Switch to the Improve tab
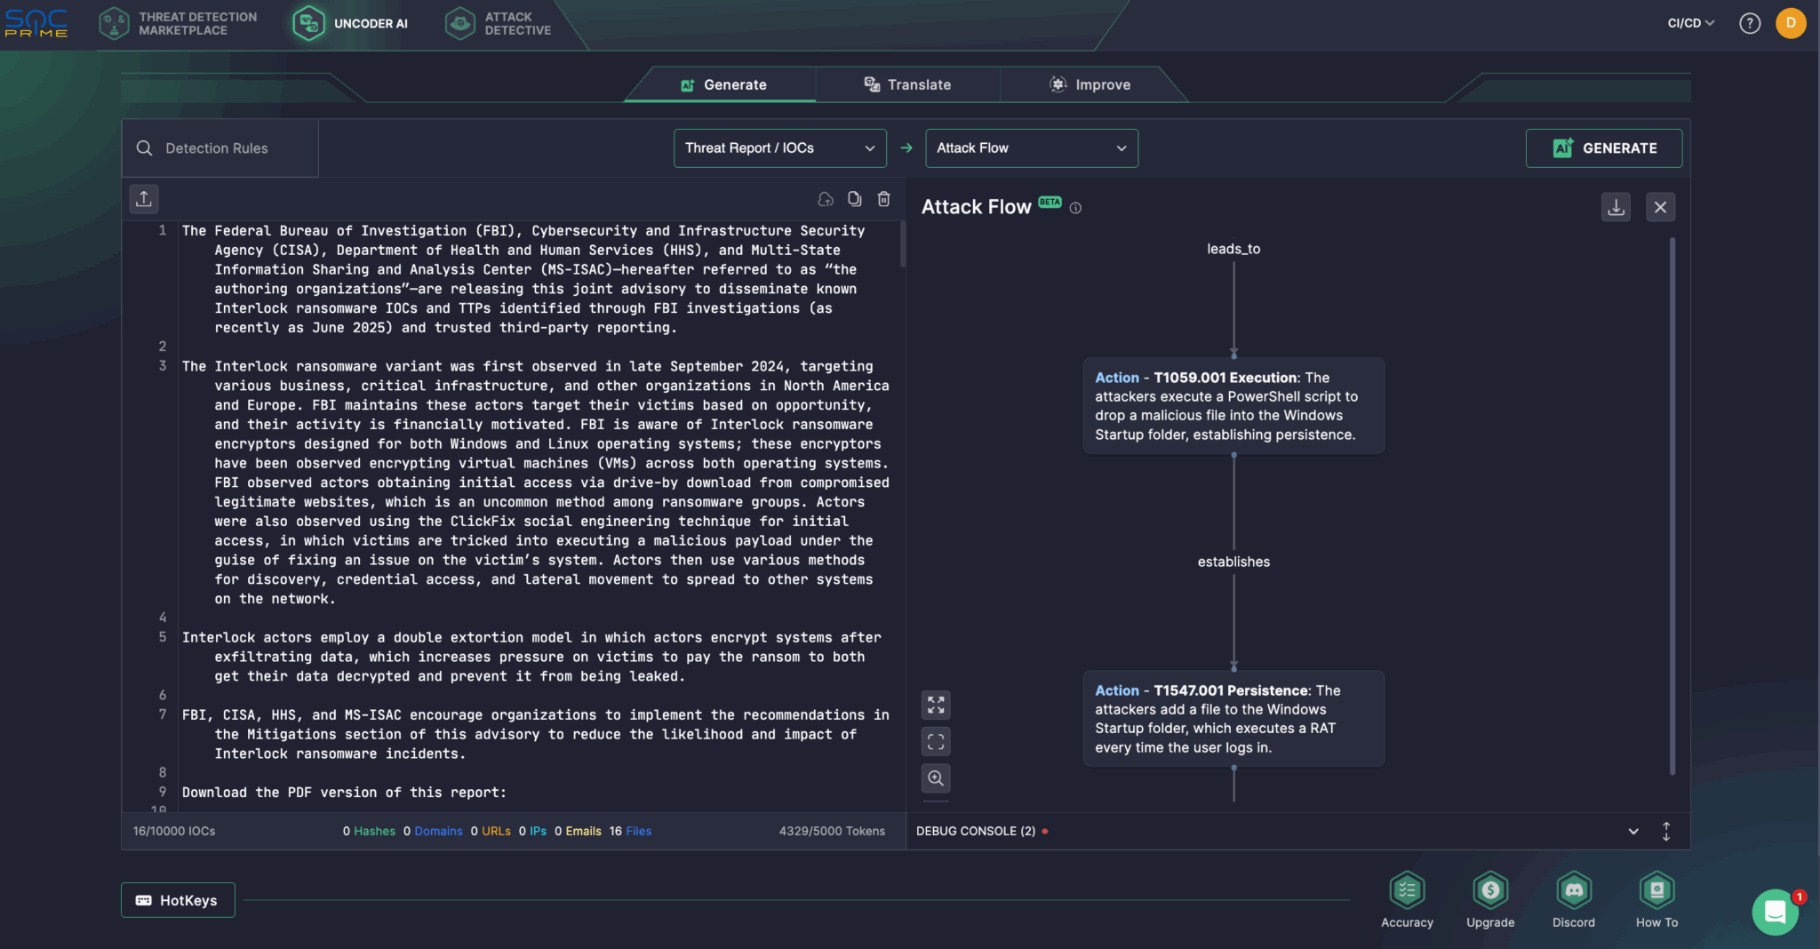1820x949 pixels. [1091, 84]
